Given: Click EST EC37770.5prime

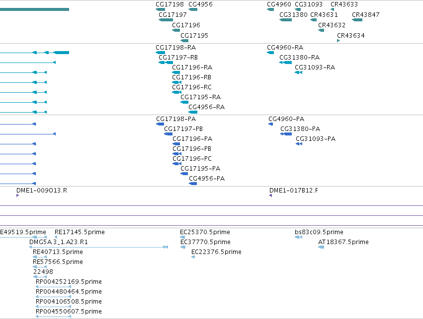Looking at the screenshot, I should 183,247.
